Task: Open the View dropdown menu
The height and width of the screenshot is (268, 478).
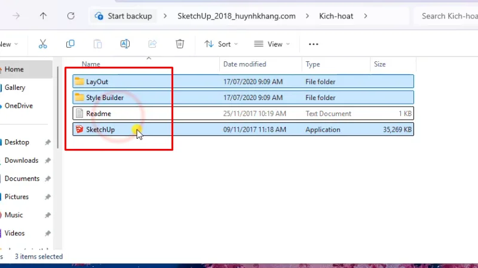Action: [x=271, y=44]
